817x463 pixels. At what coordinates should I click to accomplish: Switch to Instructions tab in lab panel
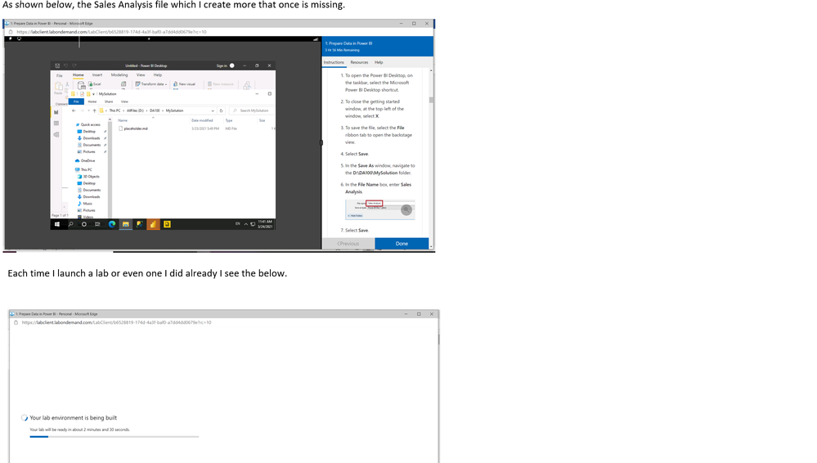tap(334, 62)
